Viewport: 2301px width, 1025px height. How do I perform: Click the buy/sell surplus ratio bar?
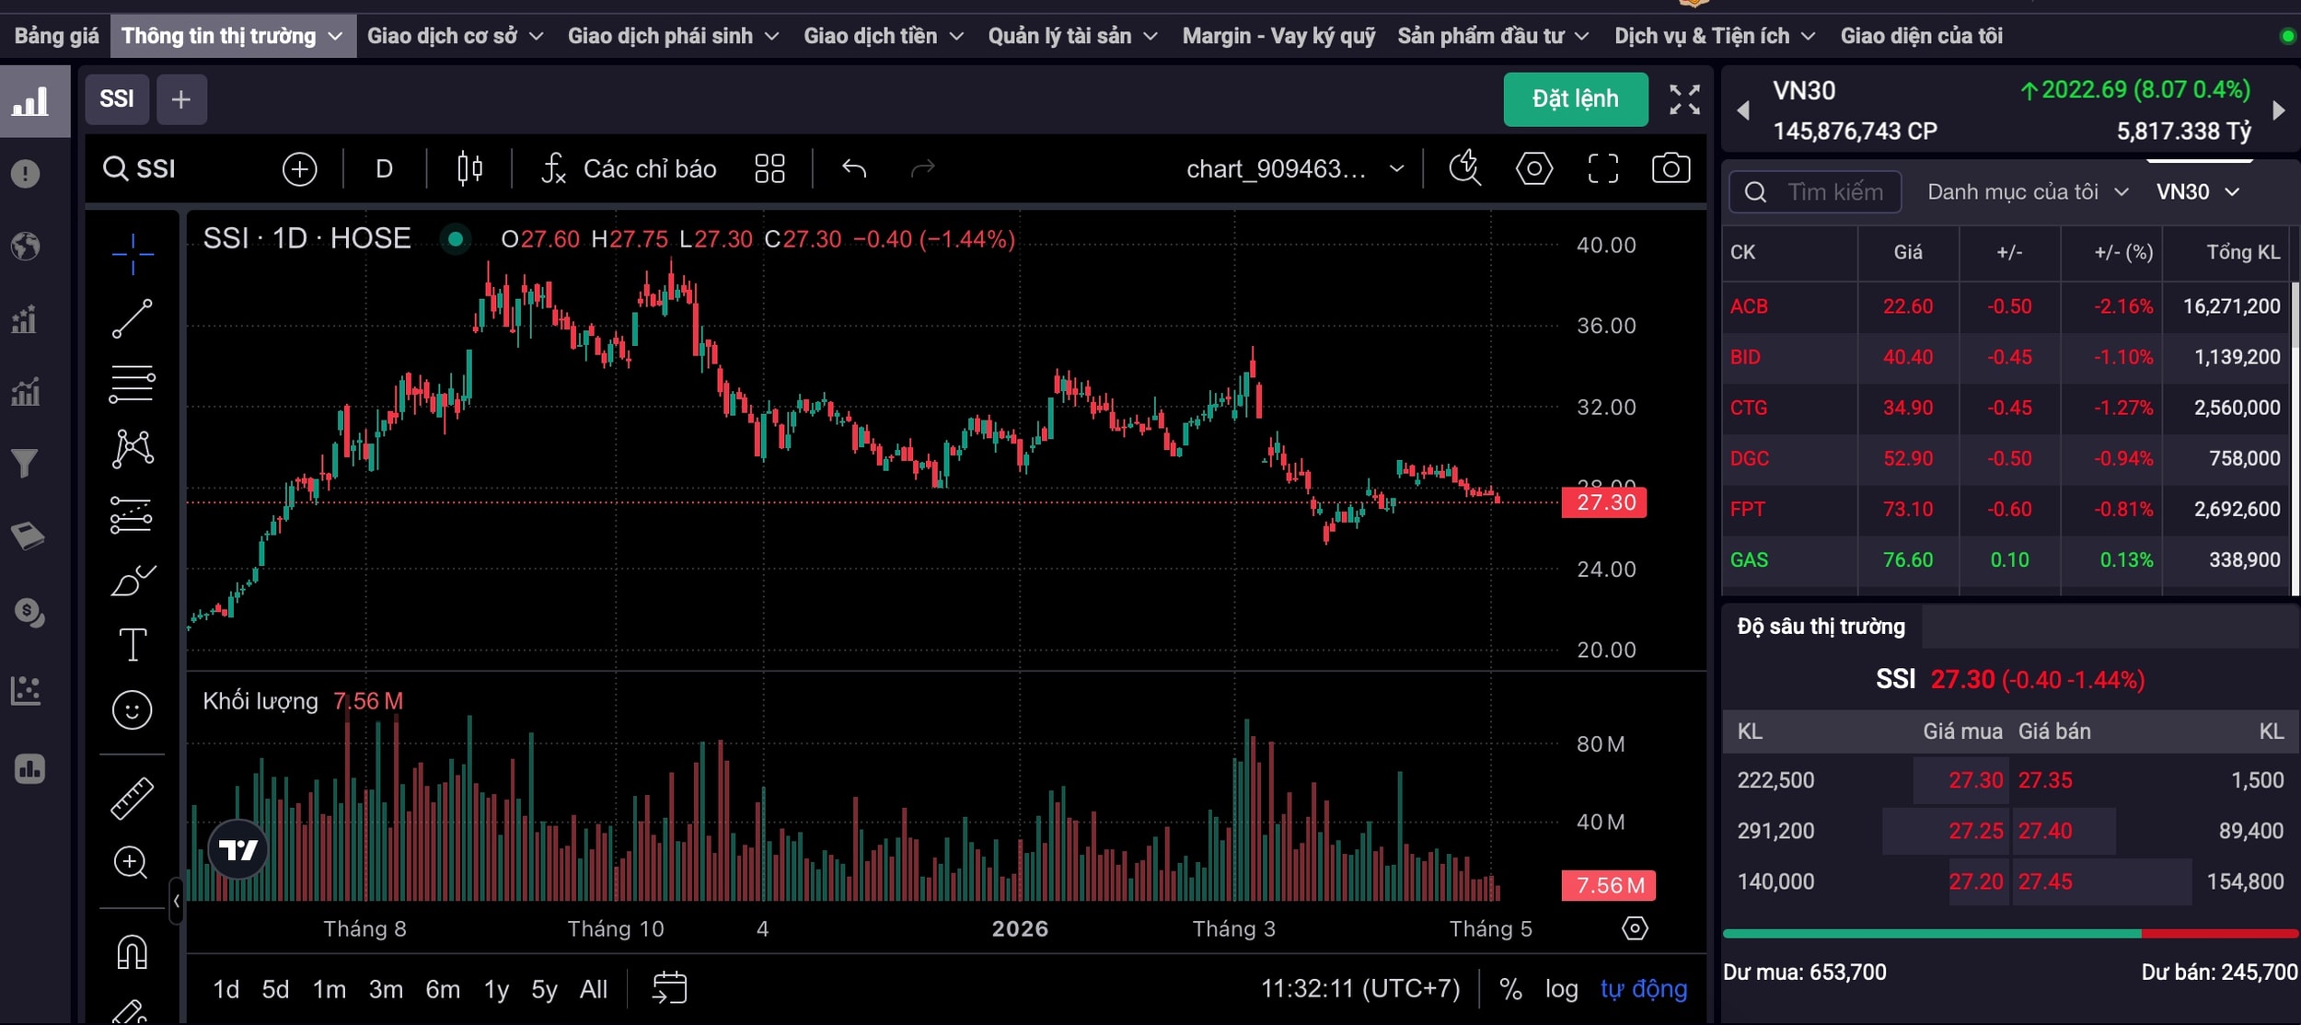(x=2011, y=934)
